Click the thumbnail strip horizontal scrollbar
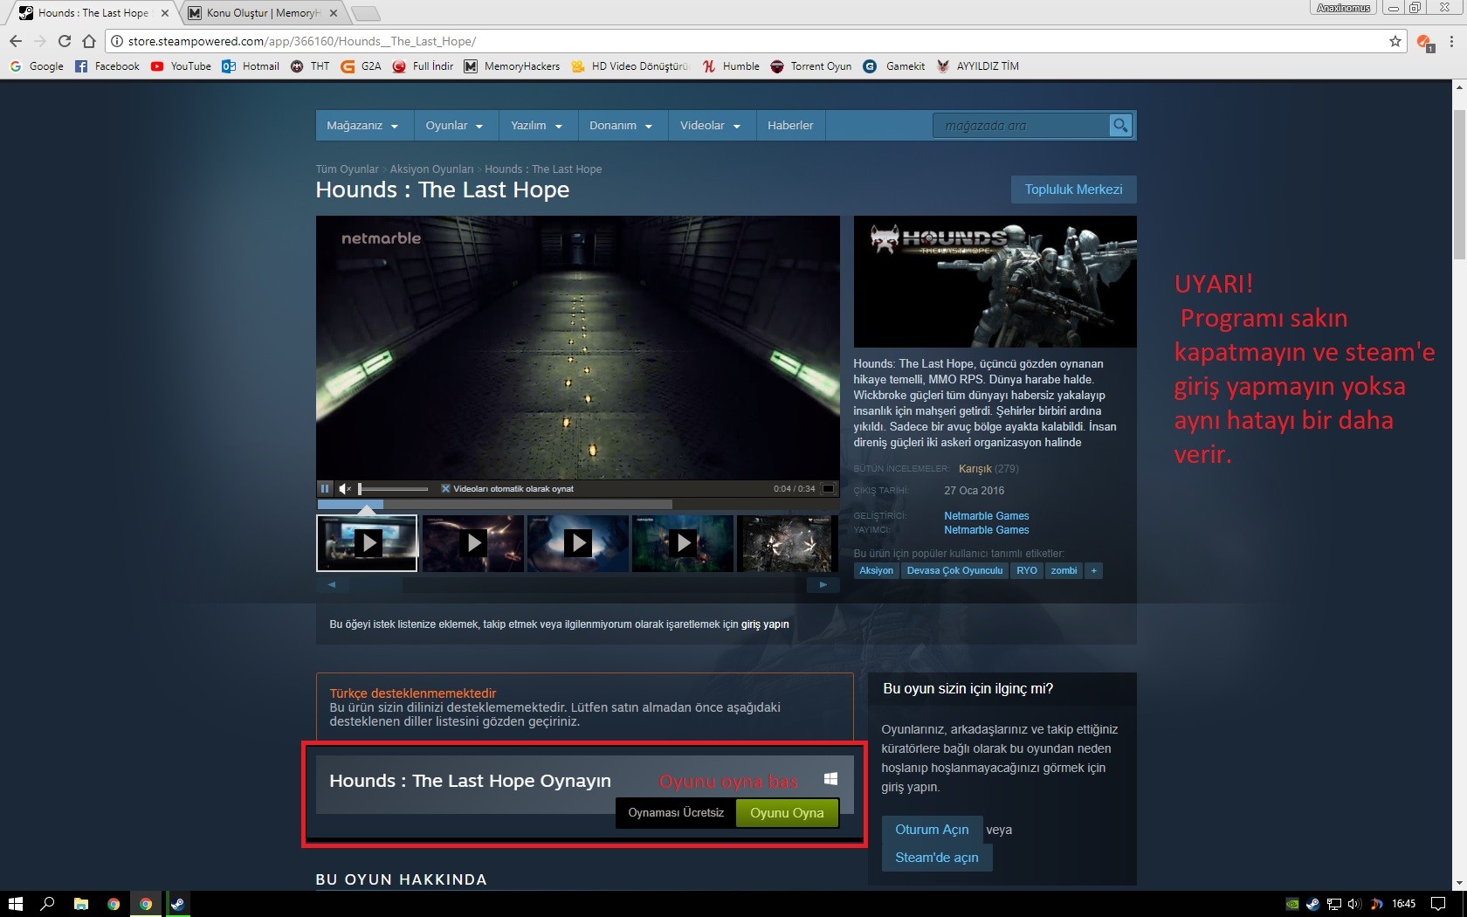Viewport: 1467px width, 917px height. [577, 585]
